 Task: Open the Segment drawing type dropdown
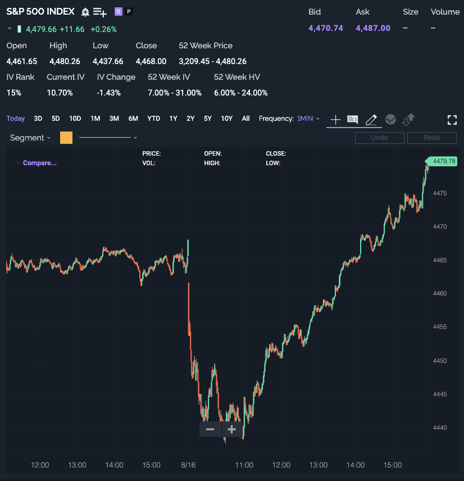pos(30,138)
